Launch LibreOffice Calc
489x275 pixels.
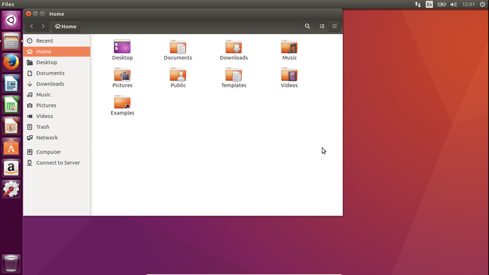coord(11,105)
